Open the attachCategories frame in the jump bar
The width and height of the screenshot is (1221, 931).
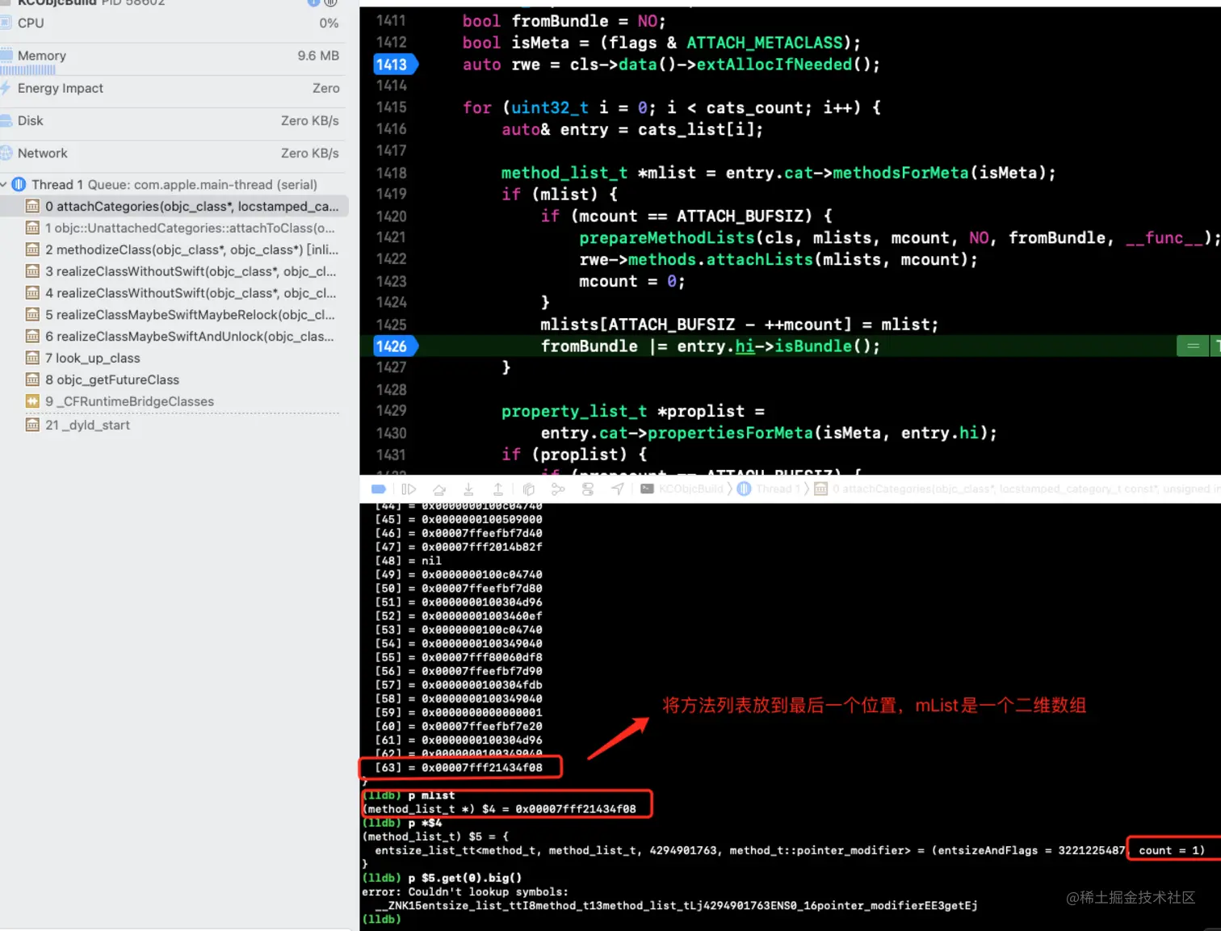click(1016, 489)
